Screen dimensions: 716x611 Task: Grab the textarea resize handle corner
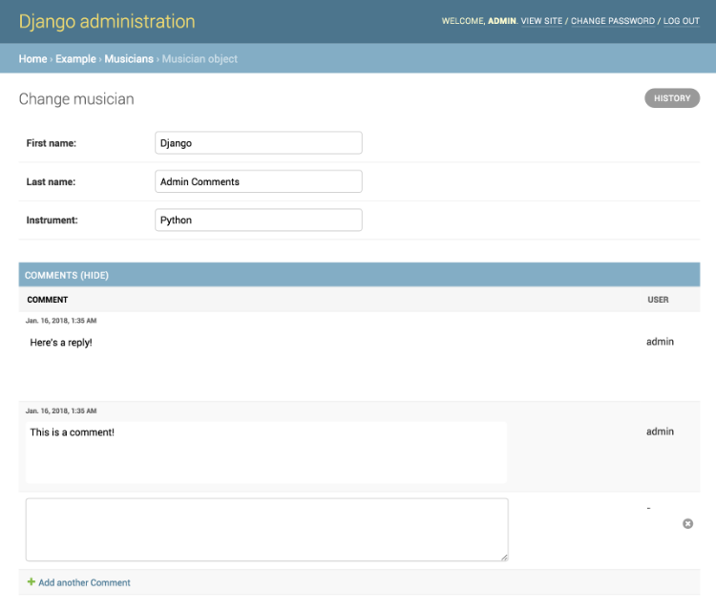tap(504, 558)
